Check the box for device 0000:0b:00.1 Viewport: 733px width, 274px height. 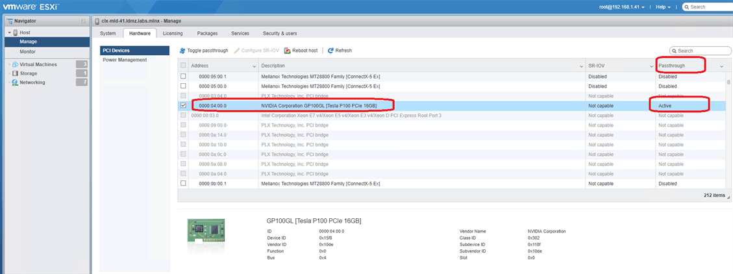point(183,183)
